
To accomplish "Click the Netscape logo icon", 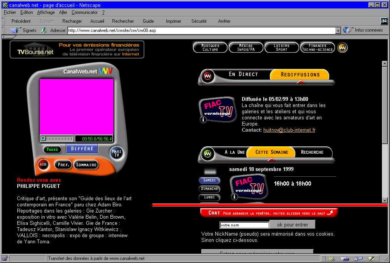I will click(x=384, y=21).
